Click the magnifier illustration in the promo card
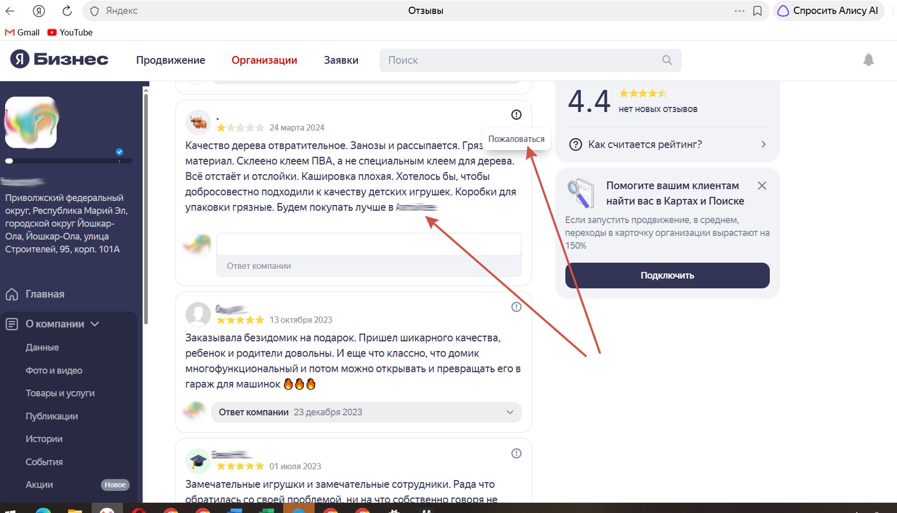 point(581,193)
